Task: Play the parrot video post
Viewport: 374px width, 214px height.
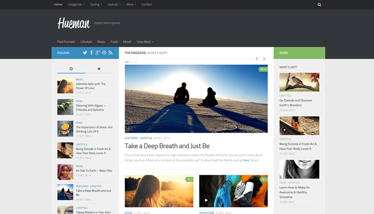Action: 206,200
